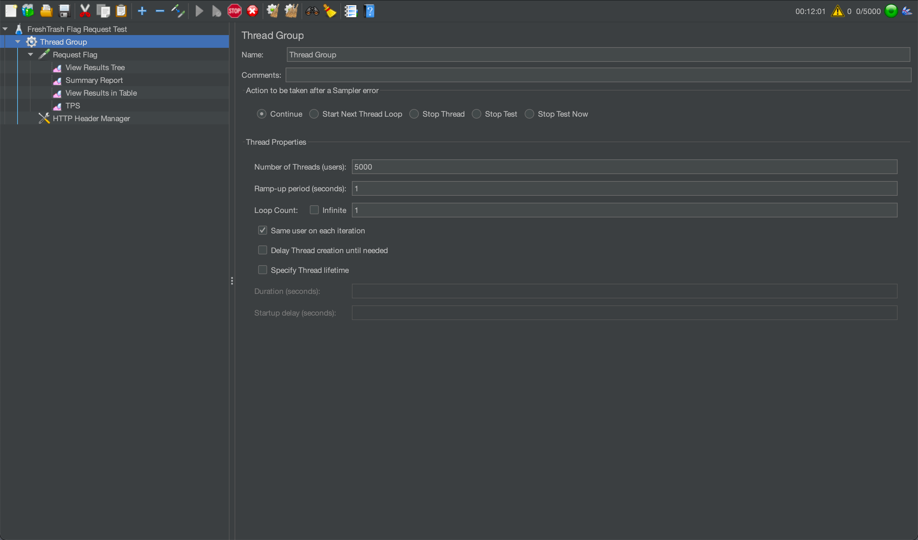Click the JMeter feather logo icon
The height and width of the screenshot is (540, 918).
tap(907, 11)
